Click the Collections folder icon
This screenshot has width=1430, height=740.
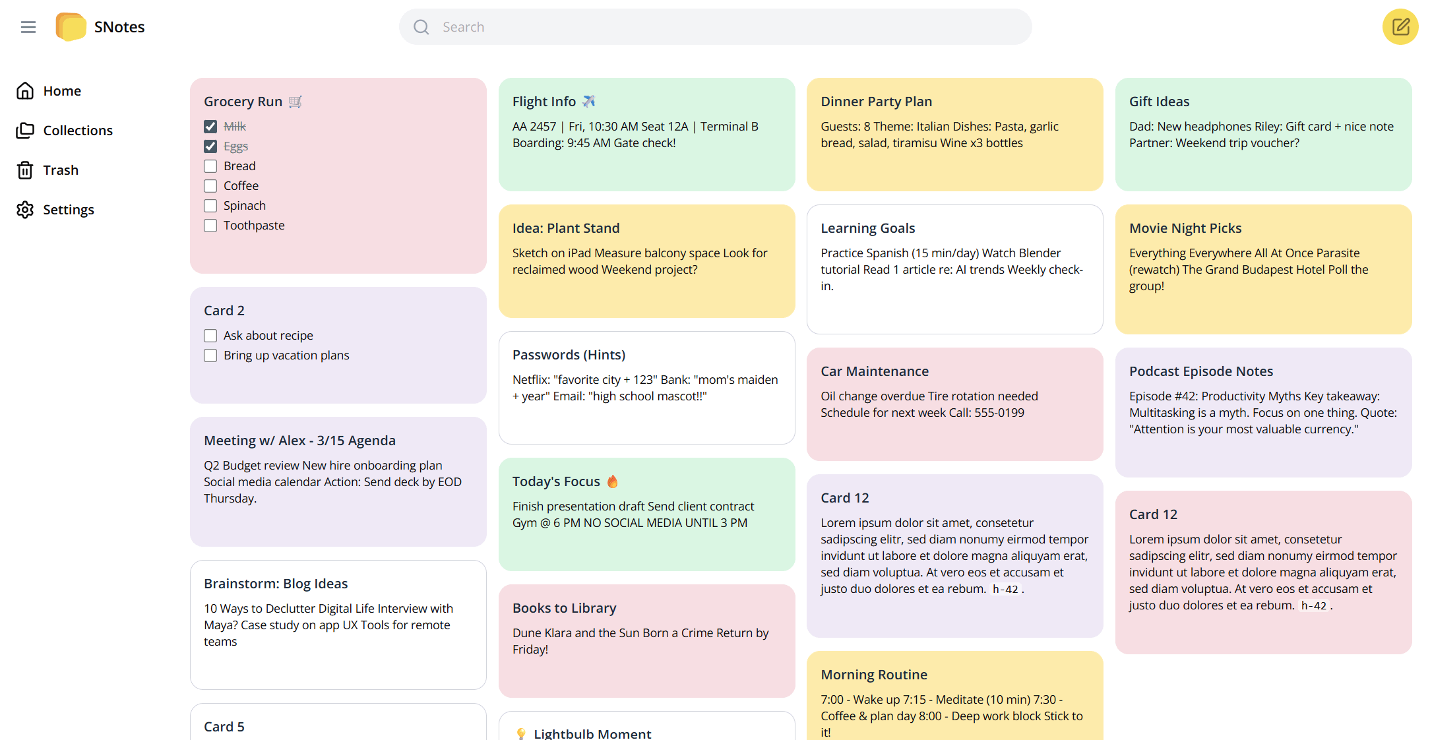point(25,131)
